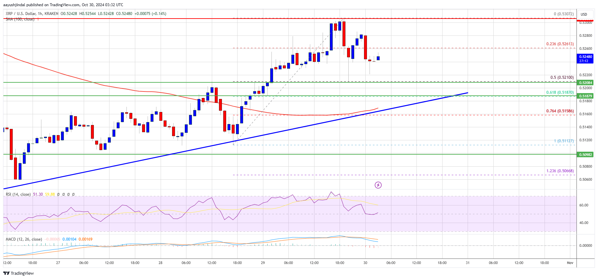Click the green 0.52084 price axis tag
598x279 pixels.
click(586, 83)
